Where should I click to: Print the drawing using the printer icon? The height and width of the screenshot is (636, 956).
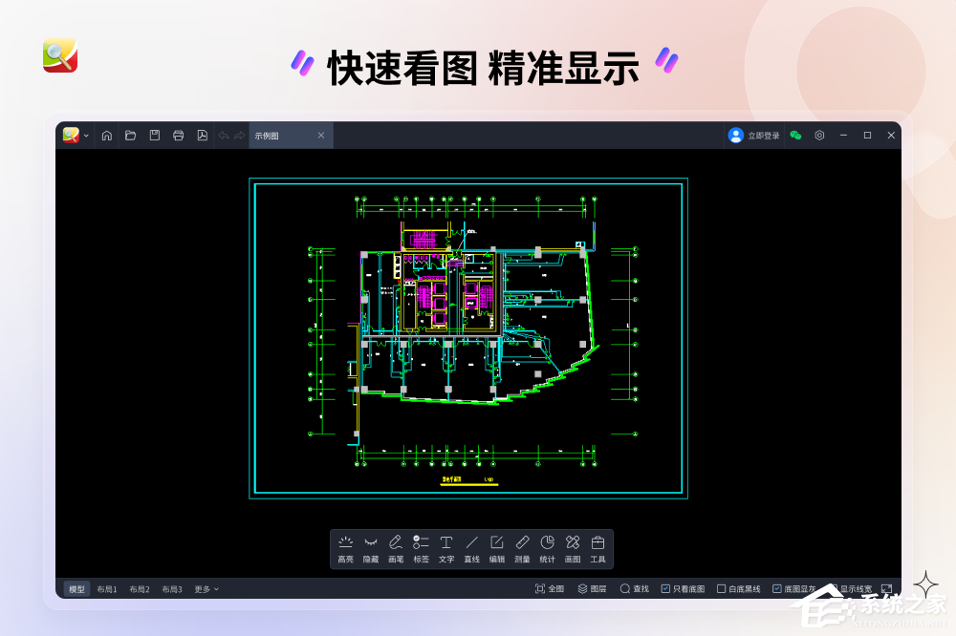179,136
